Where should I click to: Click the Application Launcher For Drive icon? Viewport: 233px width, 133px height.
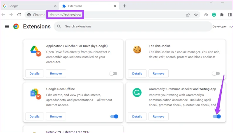click(x=36, y=51)
